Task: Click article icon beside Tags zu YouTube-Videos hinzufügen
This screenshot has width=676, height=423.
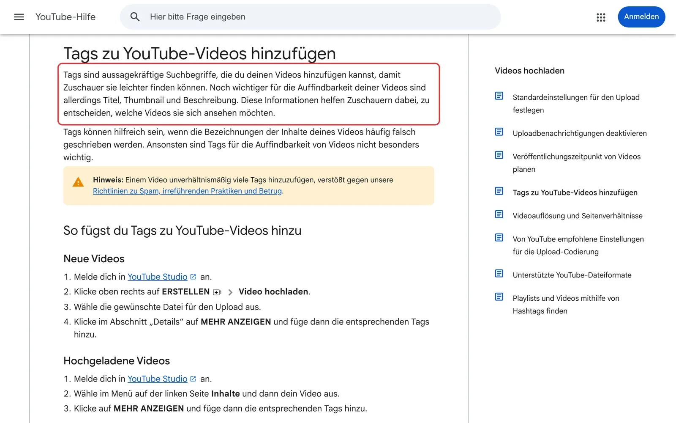Action: tap(499, 191)
